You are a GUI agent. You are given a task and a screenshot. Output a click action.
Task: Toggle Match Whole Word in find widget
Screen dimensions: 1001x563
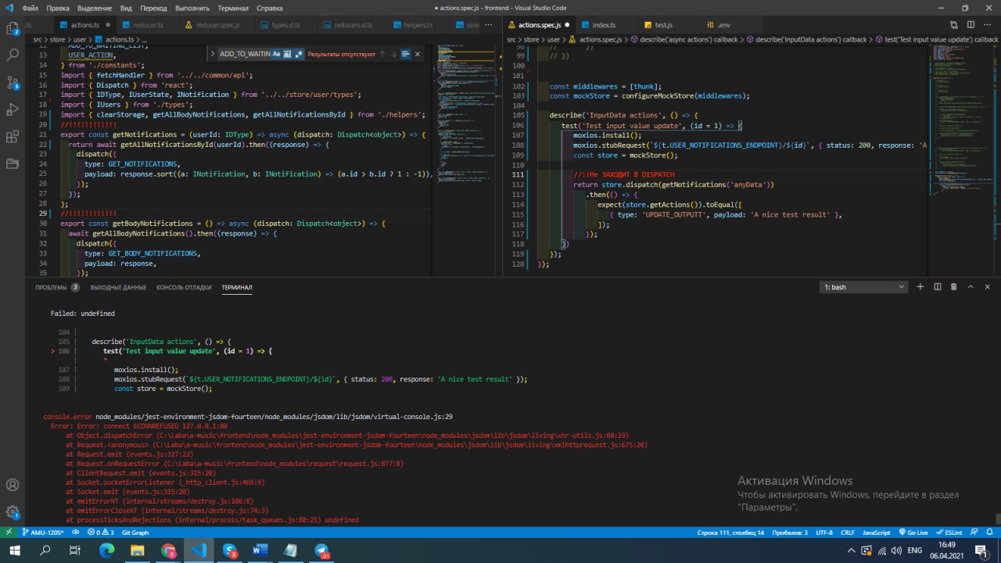(288, 54)
